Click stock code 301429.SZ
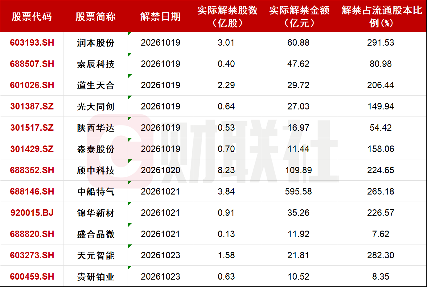 click(x=32, y=149)
